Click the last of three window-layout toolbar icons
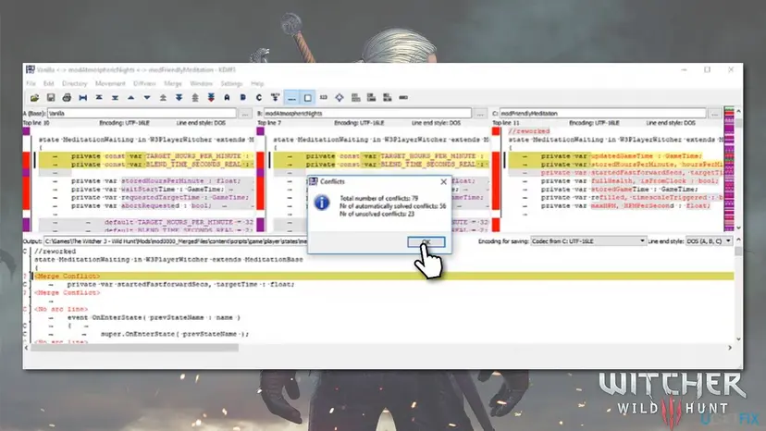Image resolution: width=766 pixels, height=431 pixels. 388,98
